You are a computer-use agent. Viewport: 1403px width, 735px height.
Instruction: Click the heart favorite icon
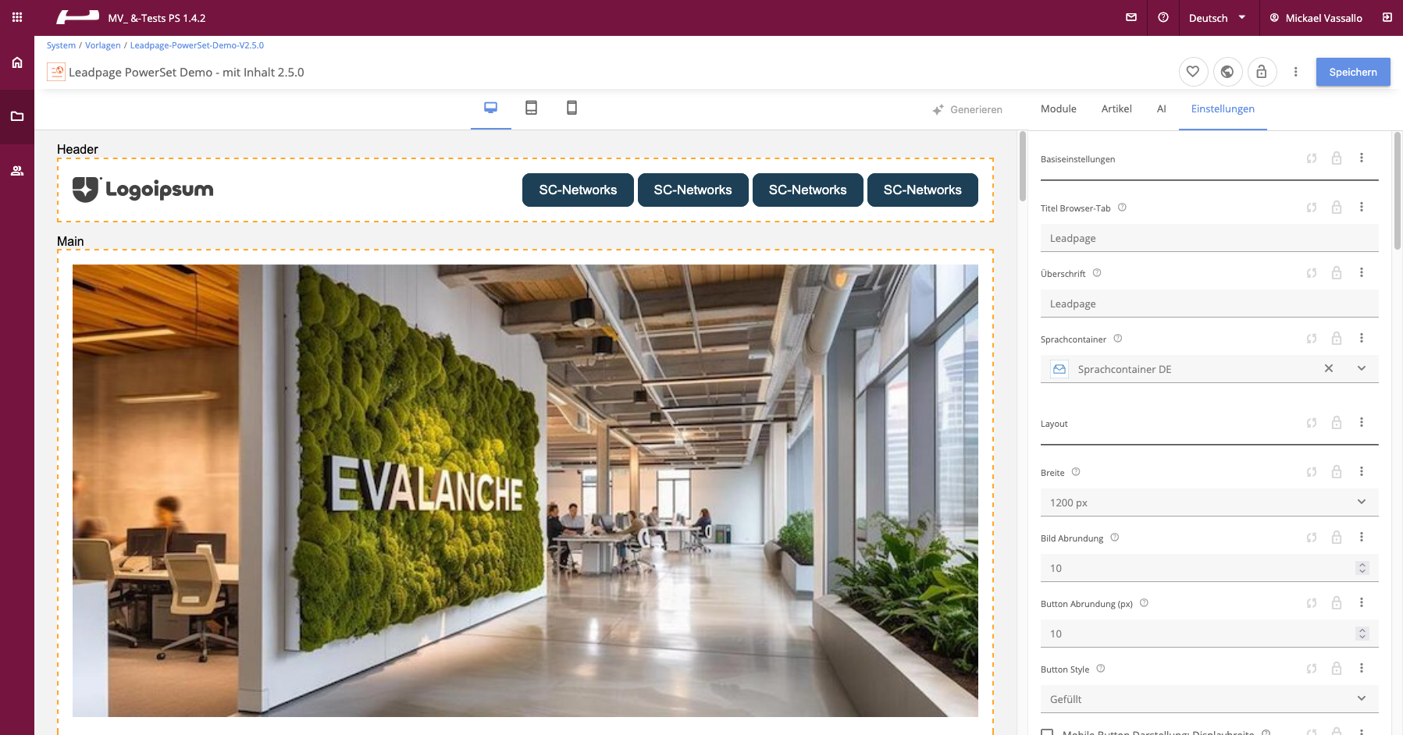click(1192, 72)
